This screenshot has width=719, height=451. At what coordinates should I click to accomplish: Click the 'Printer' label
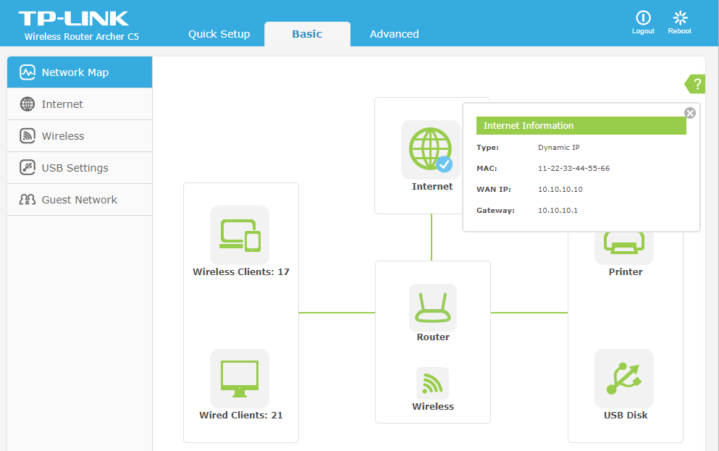point(626,271)
